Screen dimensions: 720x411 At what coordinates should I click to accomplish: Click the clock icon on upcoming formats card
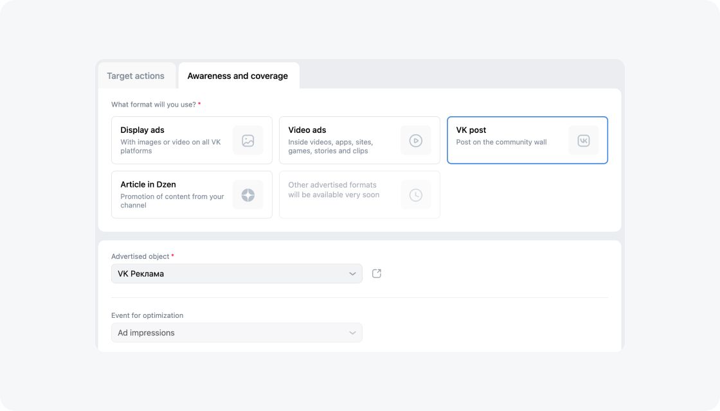(x=415, y=194)
